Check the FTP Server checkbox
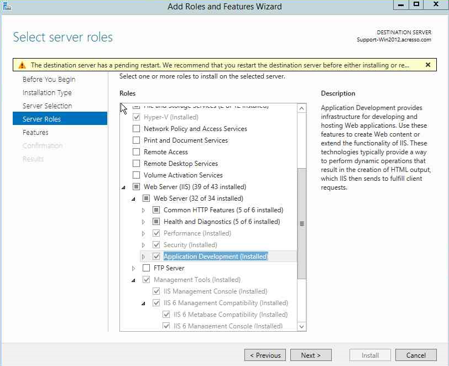Image resolution: width=449 pixels, height=366 pixels. [x=145, y=268]
